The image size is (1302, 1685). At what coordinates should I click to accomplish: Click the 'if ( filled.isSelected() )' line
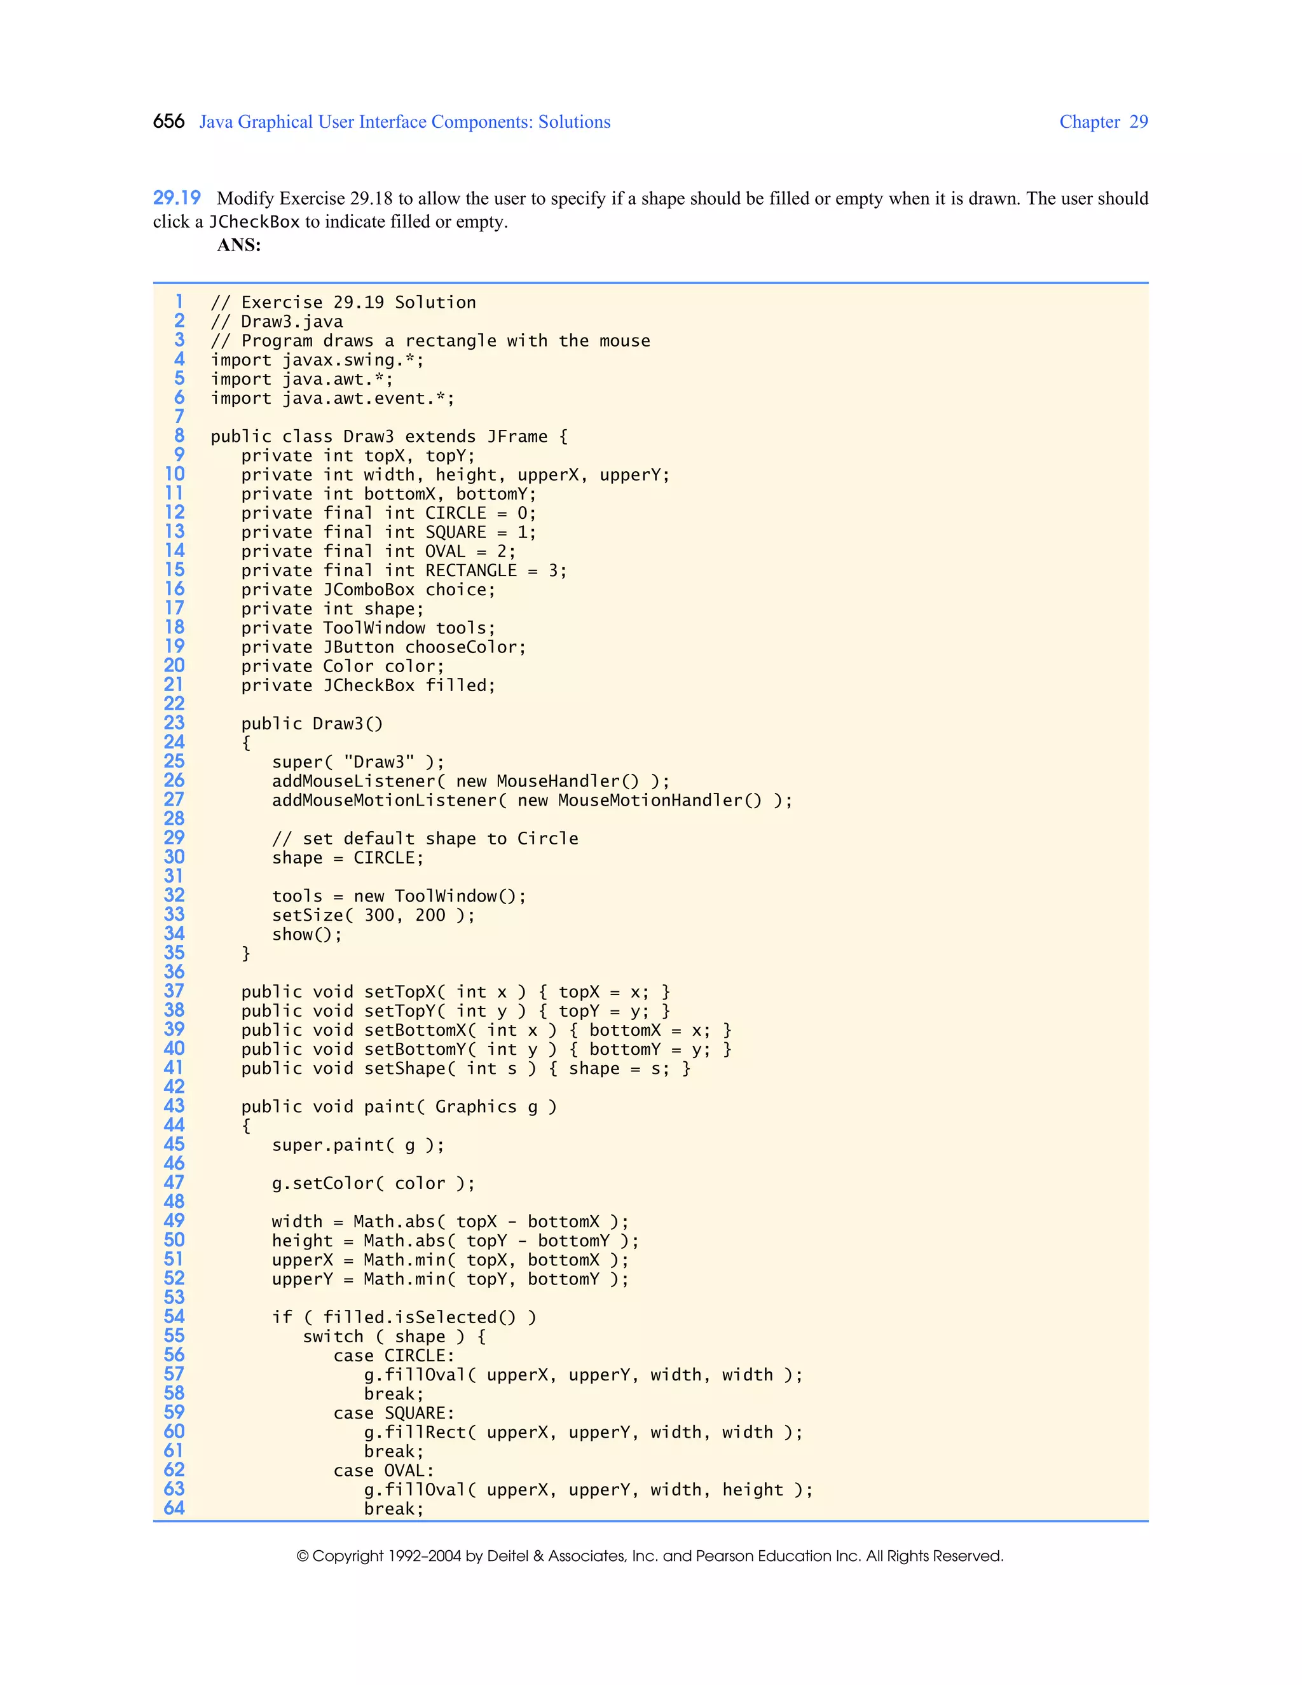point(404,1317)
